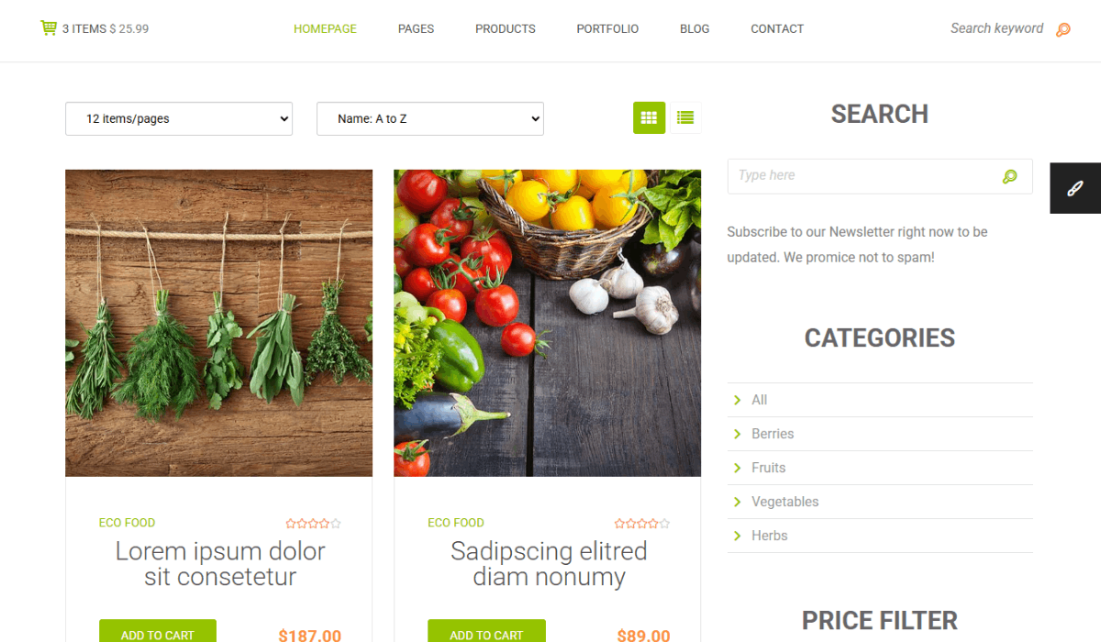
Task: Add Lorem ipsum product to cart
Action: click(x=158, y=631)
